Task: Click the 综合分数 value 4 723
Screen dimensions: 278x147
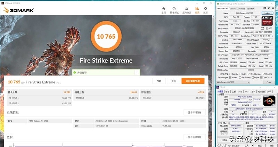Action: tap(201, 92)
